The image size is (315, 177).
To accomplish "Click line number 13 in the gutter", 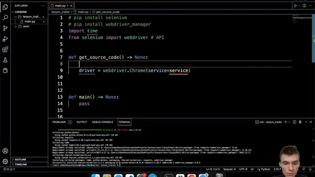I will click(60, 97).
